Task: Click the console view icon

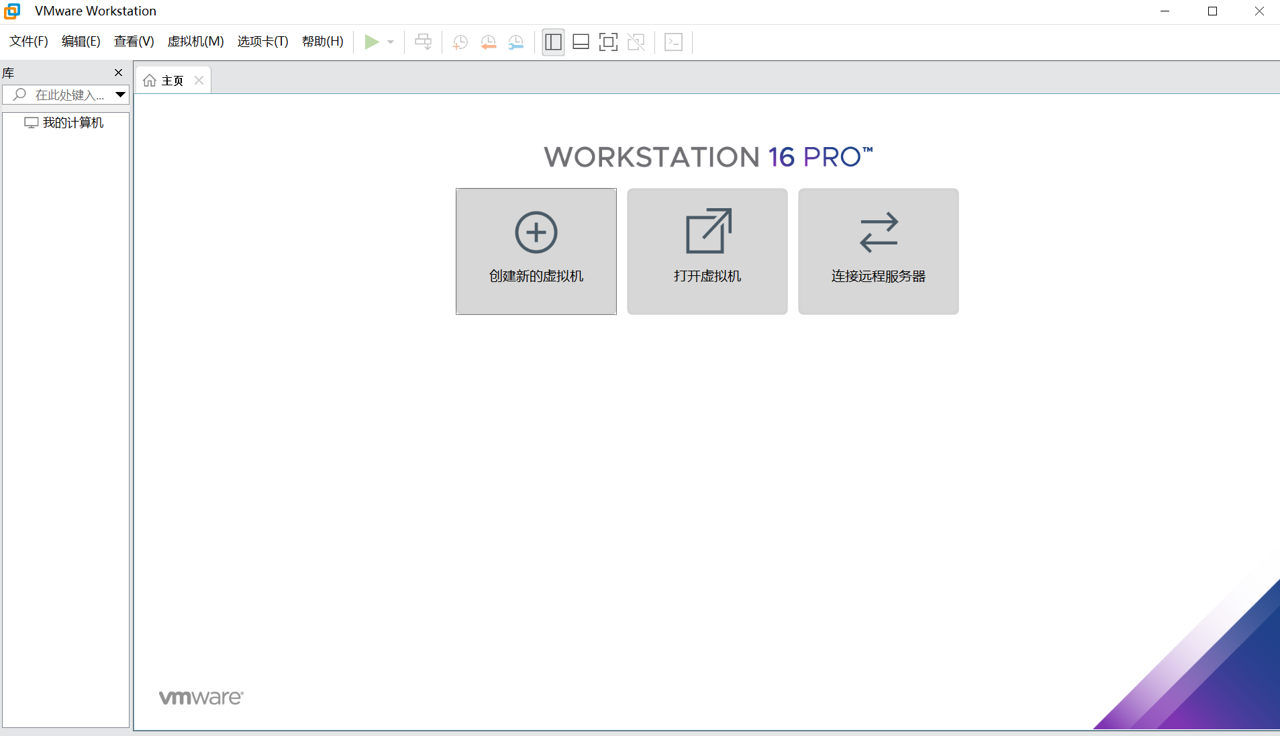Action: 673,42
